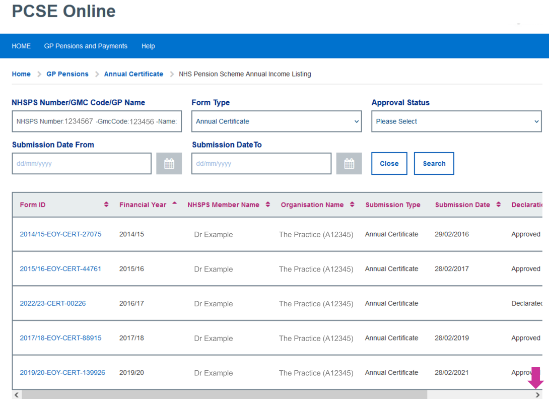Viewport: 549px width, 399px height.
Task: Click the Close button
Action: pos(389,163)
